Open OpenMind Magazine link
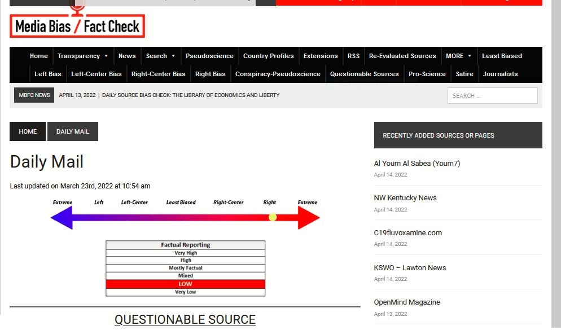The image size is (561, 330). [407, 302]
